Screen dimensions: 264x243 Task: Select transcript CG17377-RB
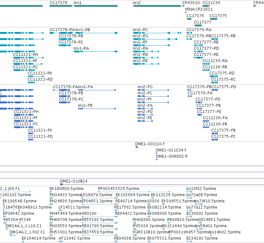(198, 45)
